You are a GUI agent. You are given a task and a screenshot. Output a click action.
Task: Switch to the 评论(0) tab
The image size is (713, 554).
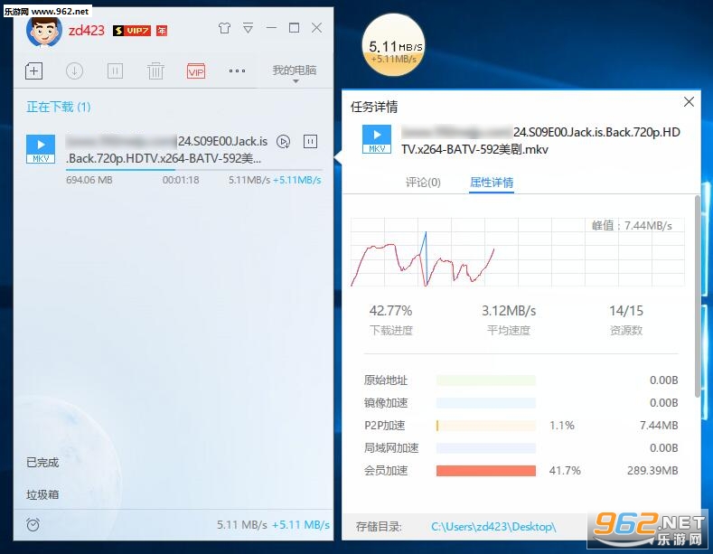[423, 183]
